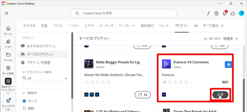Select the プラグイン tab
247x112 pixels.
point(181,26)
